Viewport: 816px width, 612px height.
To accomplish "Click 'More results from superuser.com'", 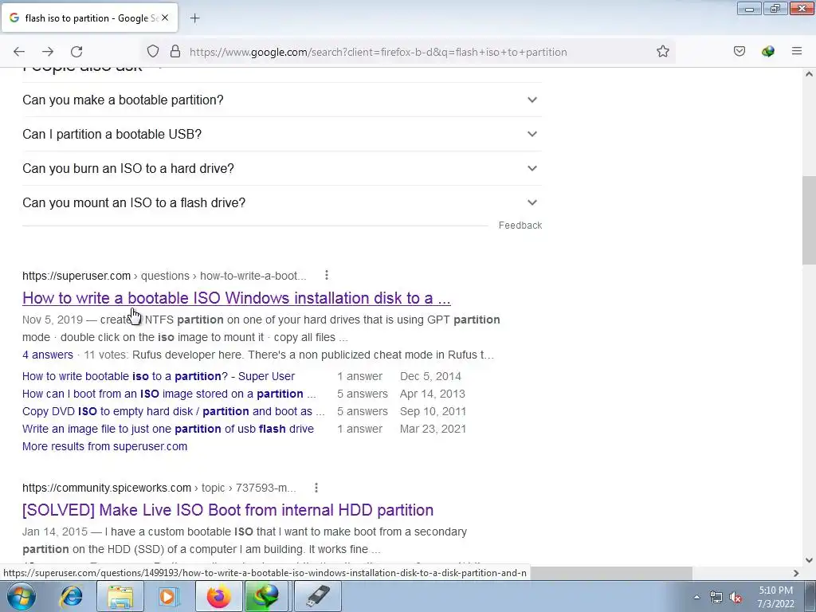I will tap(104, 446).
